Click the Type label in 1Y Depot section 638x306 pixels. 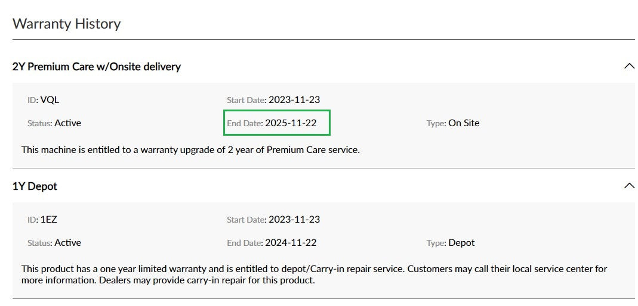[x=436, y=243]
